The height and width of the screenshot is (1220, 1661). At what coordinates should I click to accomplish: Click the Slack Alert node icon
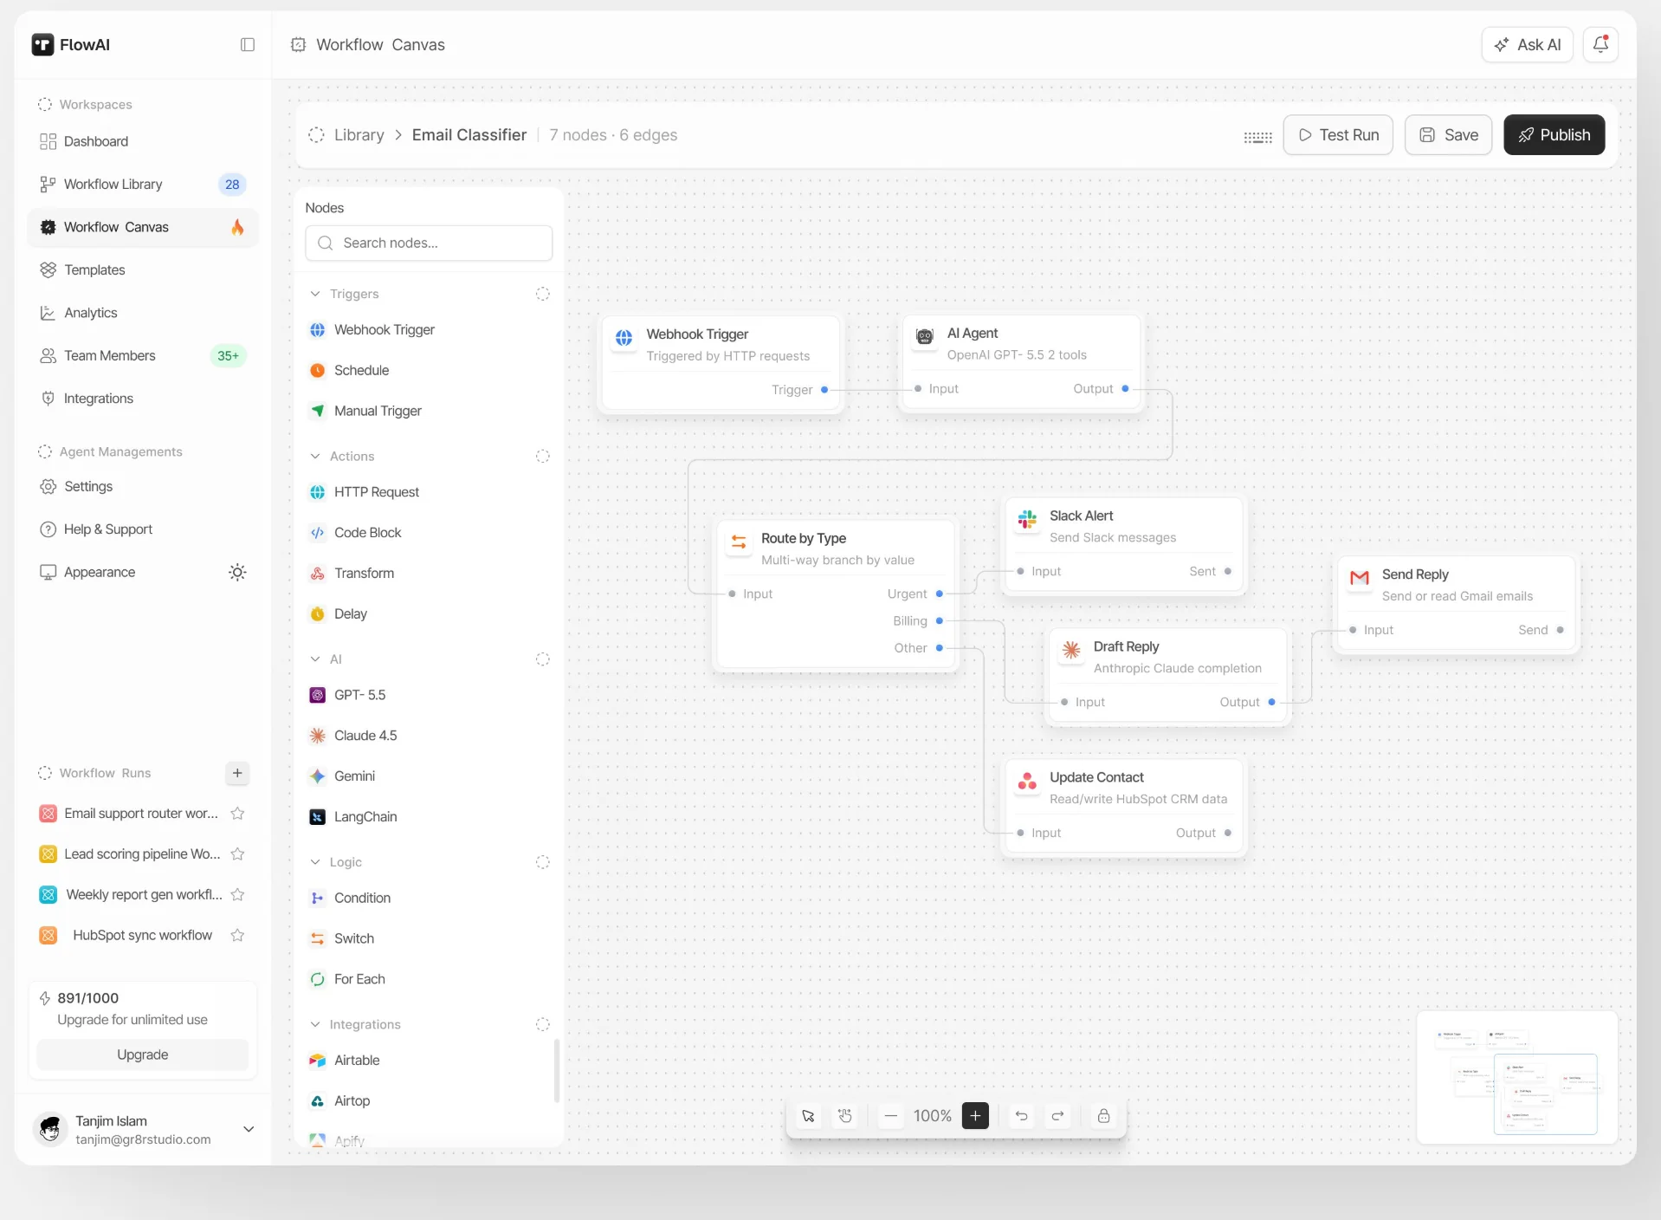pyautogui.click(x=1027, y=520)
